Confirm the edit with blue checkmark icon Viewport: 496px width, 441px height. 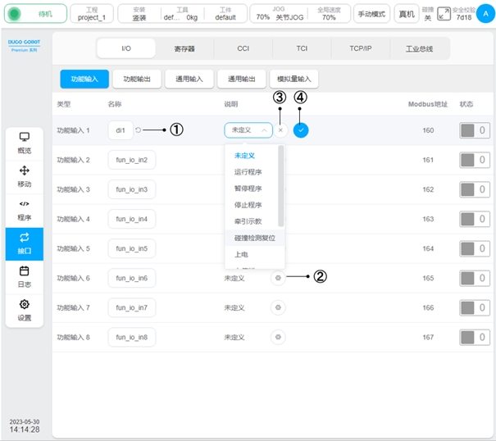coord(301,130)
